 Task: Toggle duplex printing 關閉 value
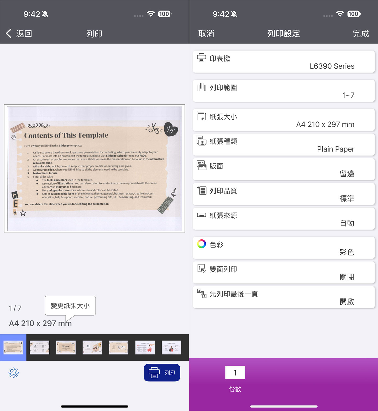347,277
